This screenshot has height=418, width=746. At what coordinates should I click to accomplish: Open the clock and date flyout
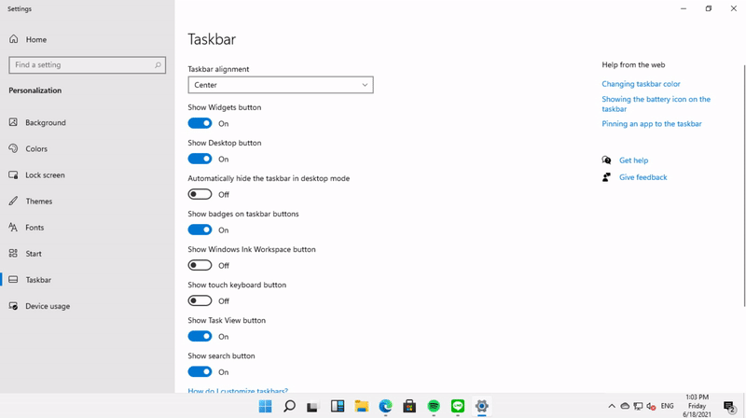697,406
